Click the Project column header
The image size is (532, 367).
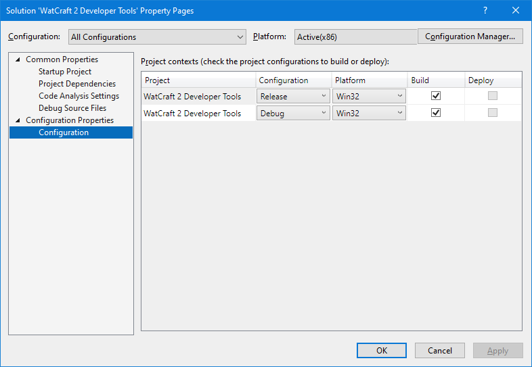(x=198, y=80)
